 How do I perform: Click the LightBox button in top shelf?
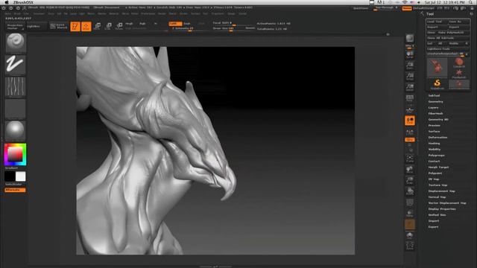click(37, 27)
